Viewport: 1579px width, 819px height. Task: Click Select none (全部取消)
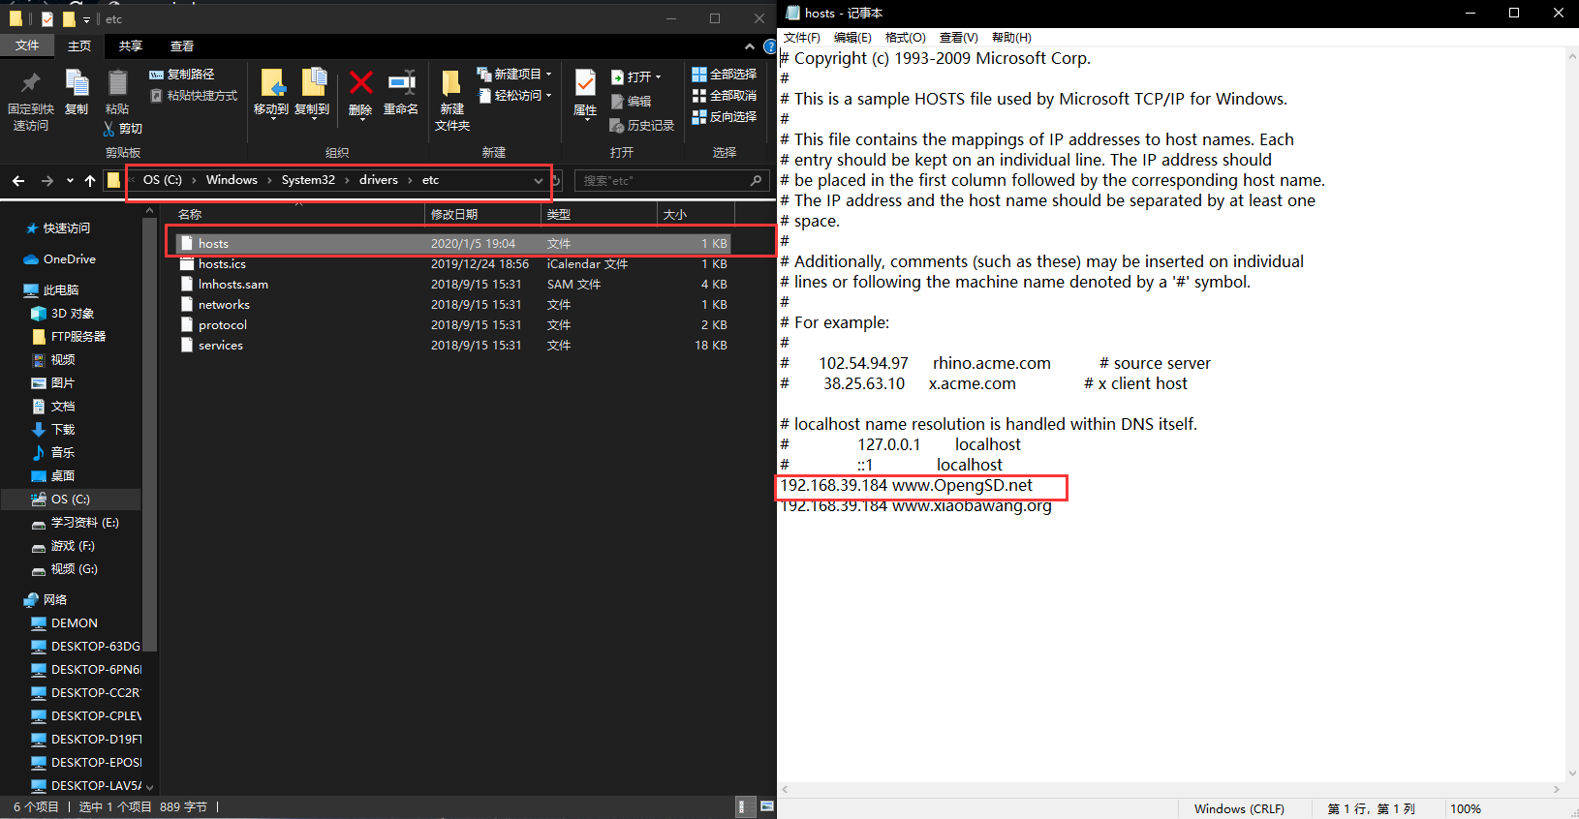[x=724, y=95]
